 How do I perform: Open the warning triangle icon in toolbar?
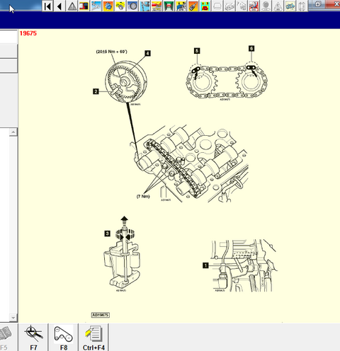pyautogui.click(x=72, y=6)
